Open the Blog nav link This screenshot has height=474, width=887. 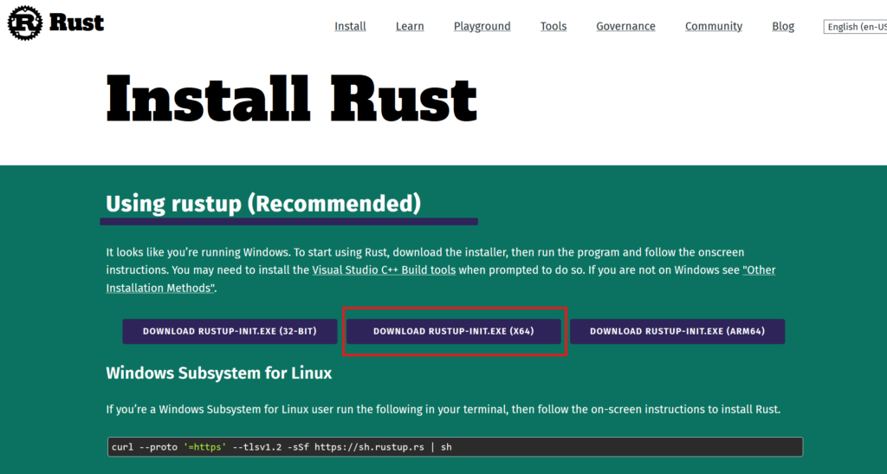[783, 26]
